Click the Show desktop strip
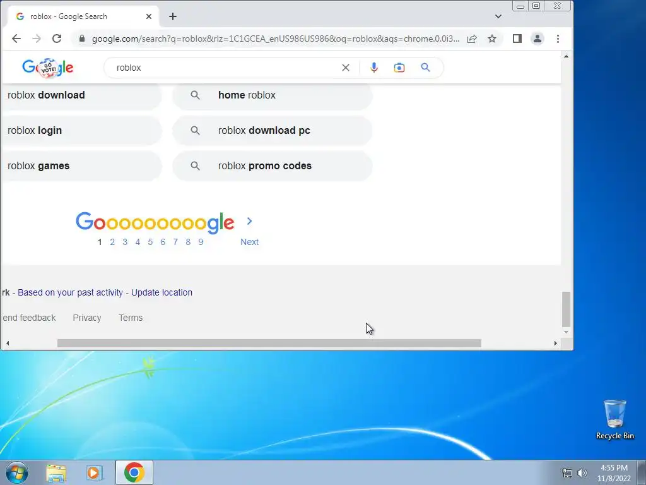The height and width of the screenshot is (485, 646). 642,472
